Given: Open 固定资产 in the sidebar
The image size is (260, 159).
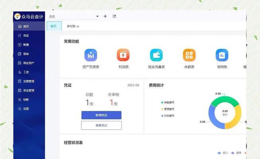Looking at the screenshot, I should [29, 63].
